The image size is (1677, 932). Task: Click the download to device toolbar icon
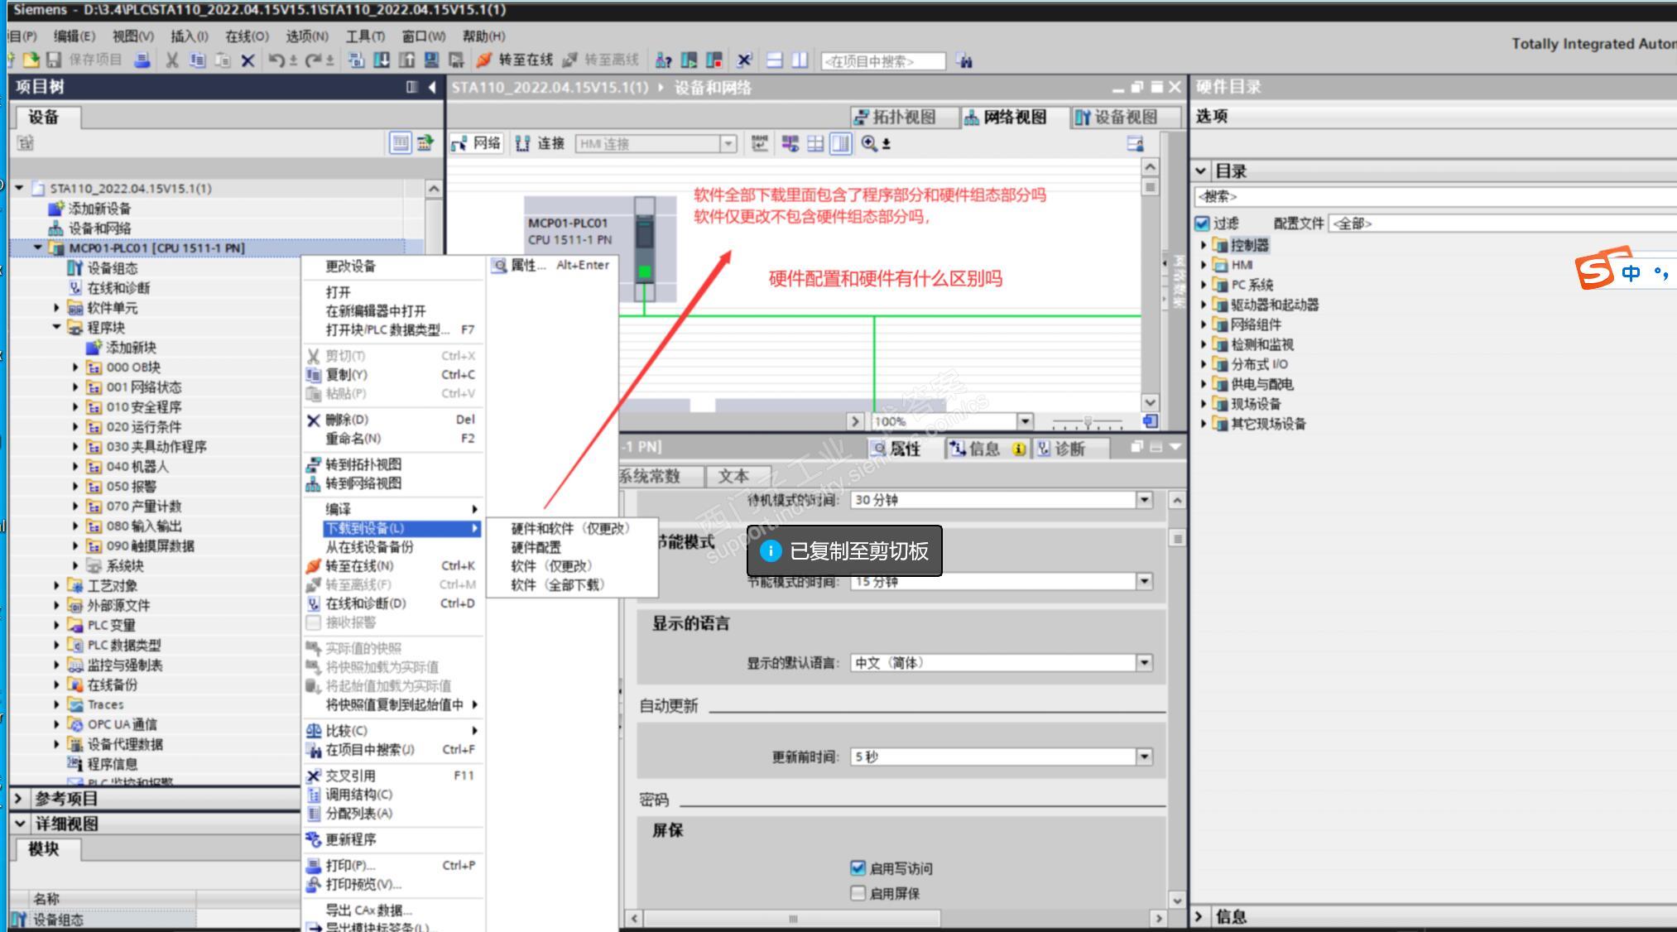[x=382, y=60]
